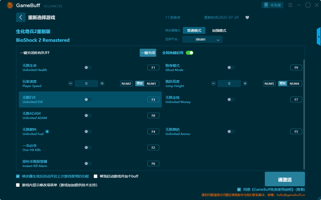321x200 pixels.
Task: Click the F1 hotkey for Unlimited Health
Action: coord(153,67)
